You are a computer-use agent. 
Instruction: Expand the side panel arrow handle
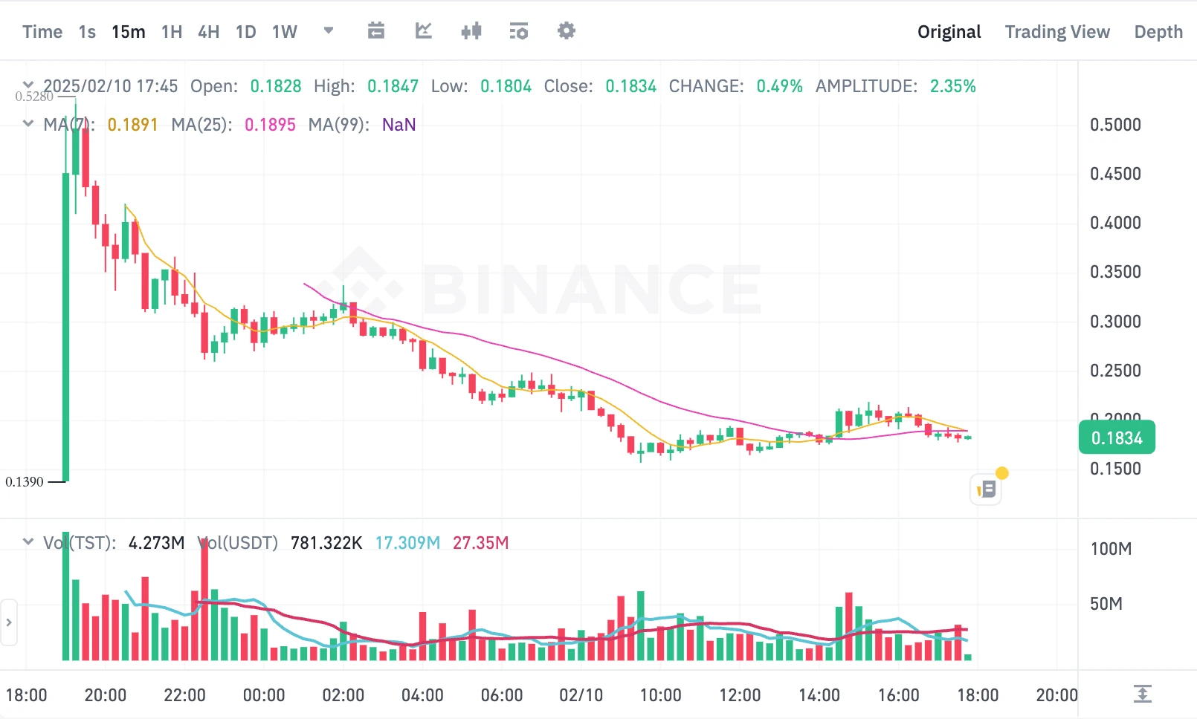pos(8,622)
